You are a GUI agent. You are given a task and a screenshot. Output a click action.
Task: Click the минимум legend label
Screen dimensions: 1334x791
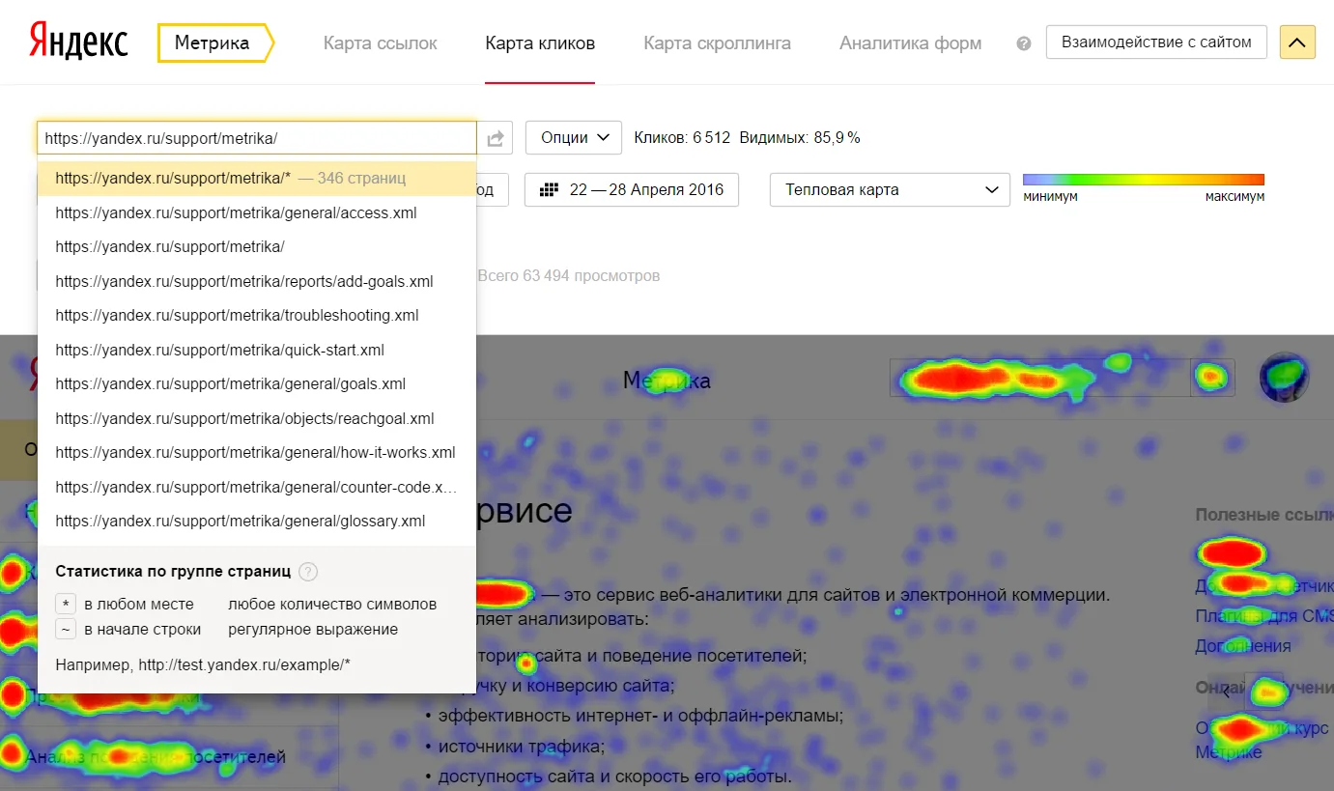pyautogui.click(x=1050, y=197)
